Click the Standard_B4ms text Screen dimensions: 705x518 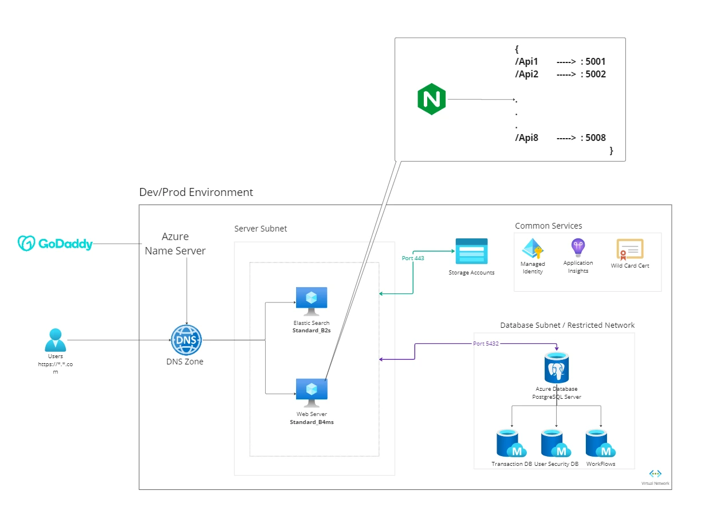312,422
